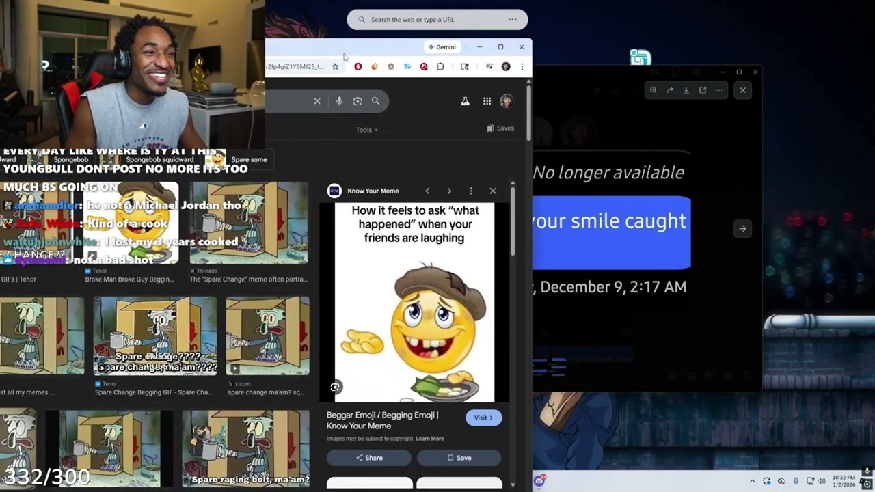The width and height of the screenshot is (875, 492).
Task: Bookmark this page with the star icon
Action: [x=335, y=66]
